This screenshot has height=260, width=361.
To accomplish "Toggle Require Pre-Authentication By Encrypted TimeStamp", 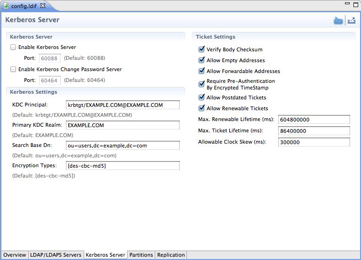I will [202, 84].
